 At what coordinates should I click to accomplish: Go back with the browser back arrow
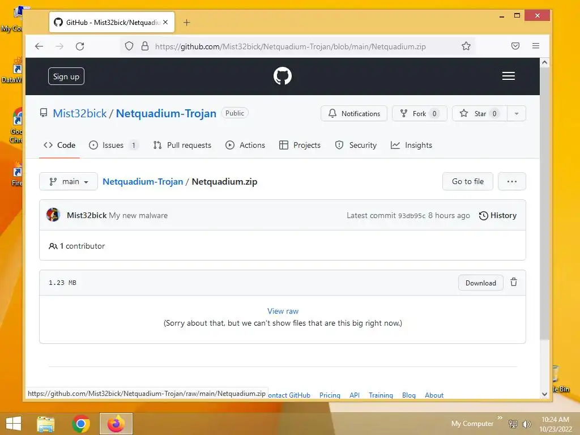(39, 46)
